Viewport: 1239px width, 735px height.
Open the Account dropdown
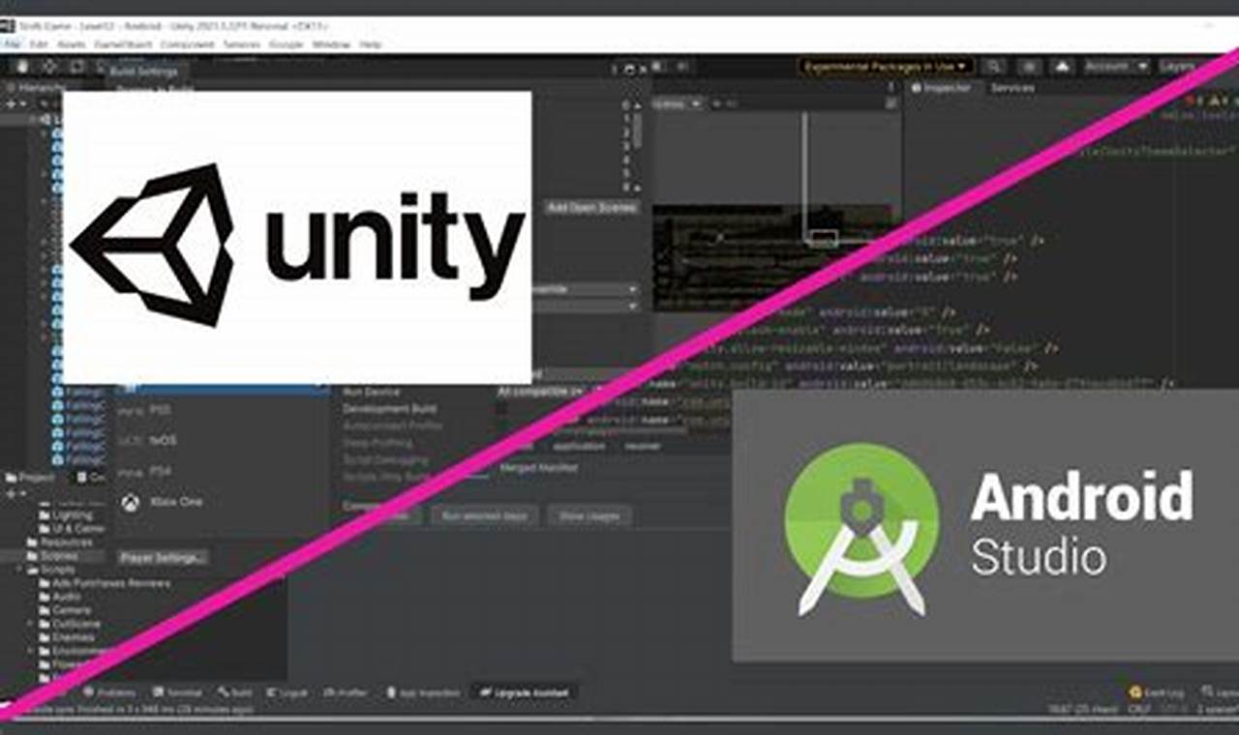pos(1116,66)
